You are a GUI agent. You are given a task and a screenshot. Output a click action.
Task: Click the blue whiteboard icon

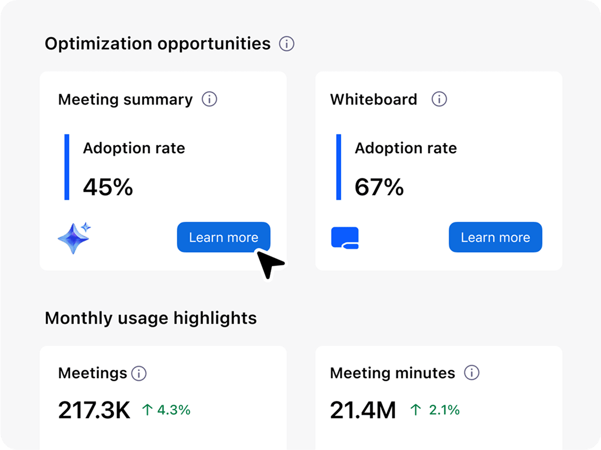point(345,238)
